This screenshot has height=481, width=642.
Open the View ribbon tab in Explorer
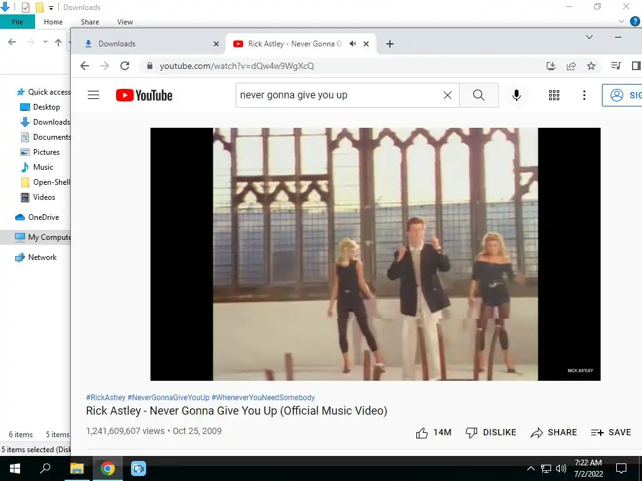coord(125,22)
